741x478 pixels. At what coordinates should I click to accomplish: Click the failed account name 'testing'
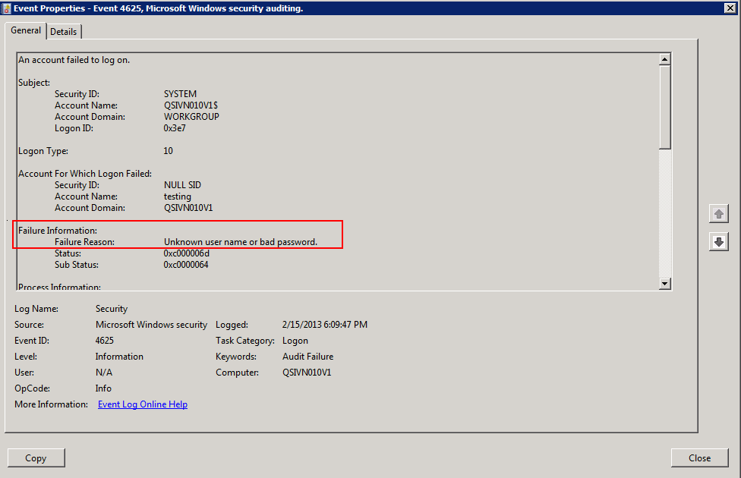tap(178, 197)
